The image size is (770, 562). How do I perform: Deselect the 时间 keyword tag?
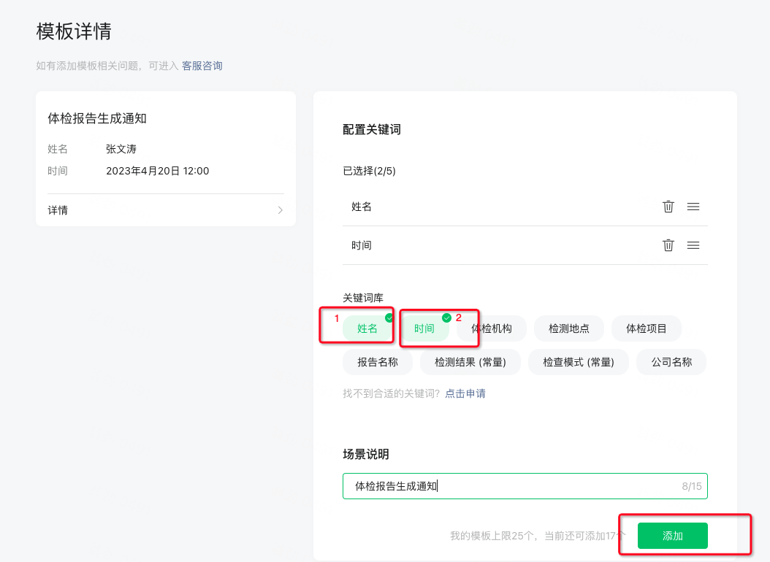[424, 328]
